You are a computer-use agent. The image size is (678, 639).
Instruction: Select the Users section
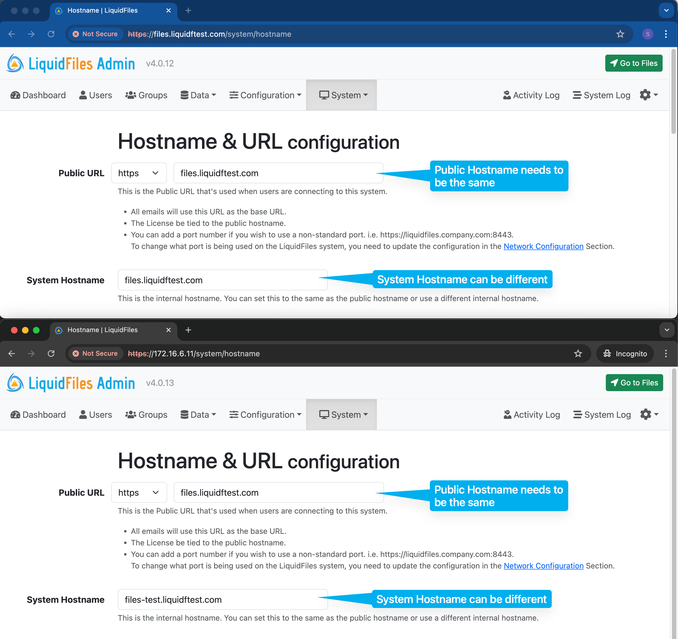pos(96,95)
